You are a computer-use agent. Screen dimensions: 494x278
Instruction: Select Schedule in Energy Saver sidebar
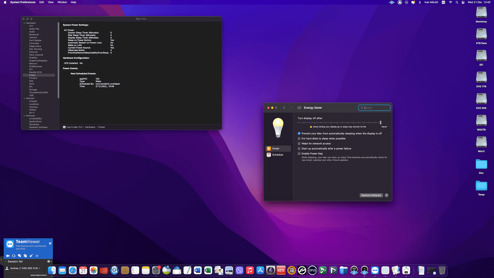pos(277,155)
